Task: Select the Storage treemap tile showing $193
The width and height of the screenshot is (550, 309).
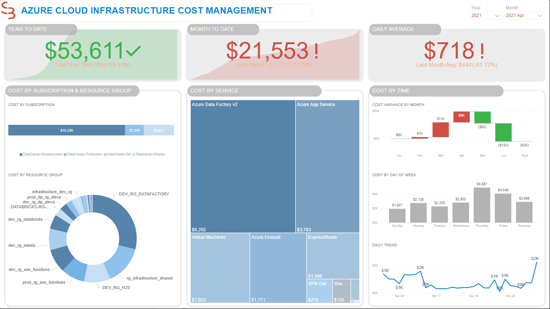Action: (x=342, y=291)
